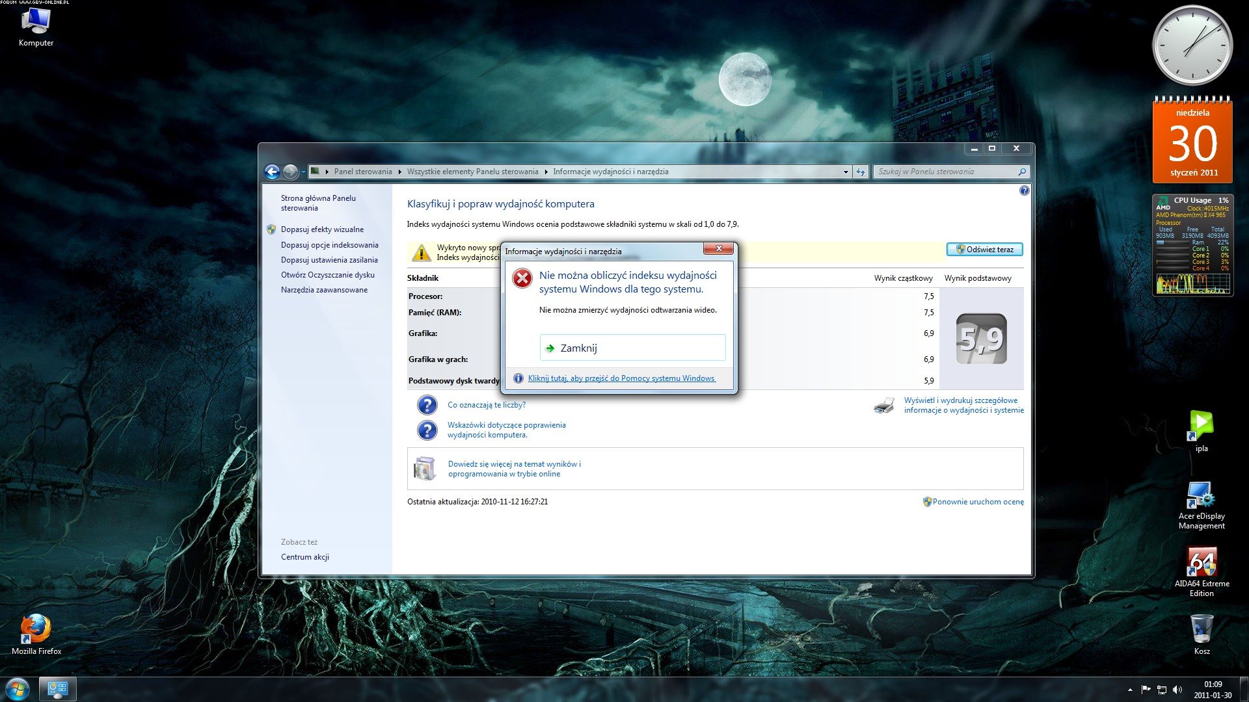Click 'Wszystkie elementy Panelu sterowania' breadcrumb

472,172
